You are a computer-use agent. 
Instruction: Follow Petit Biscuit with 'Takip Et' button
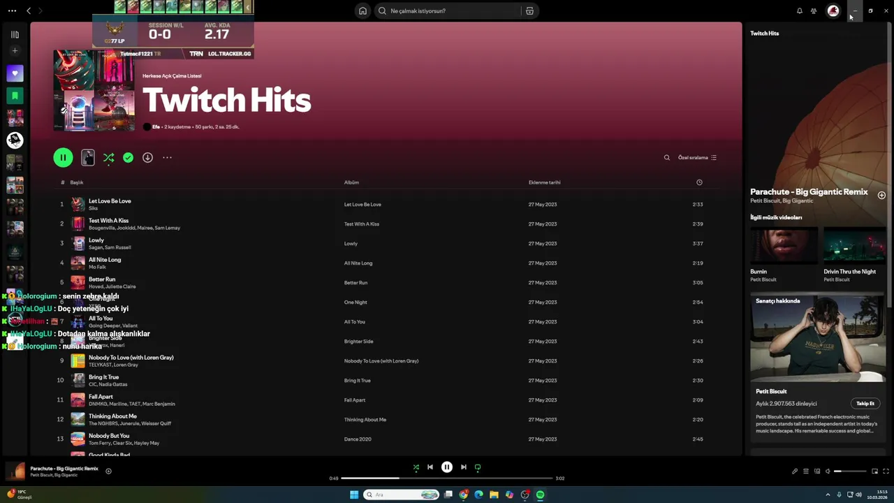(x=865, y=404)
